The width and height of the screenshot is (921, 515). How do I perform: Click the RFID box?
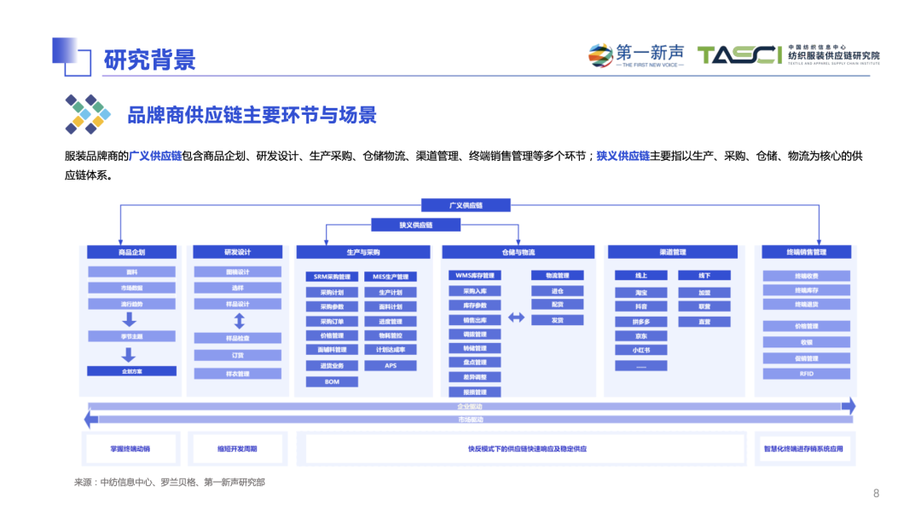pyautogui.click(x=807, y=374)
